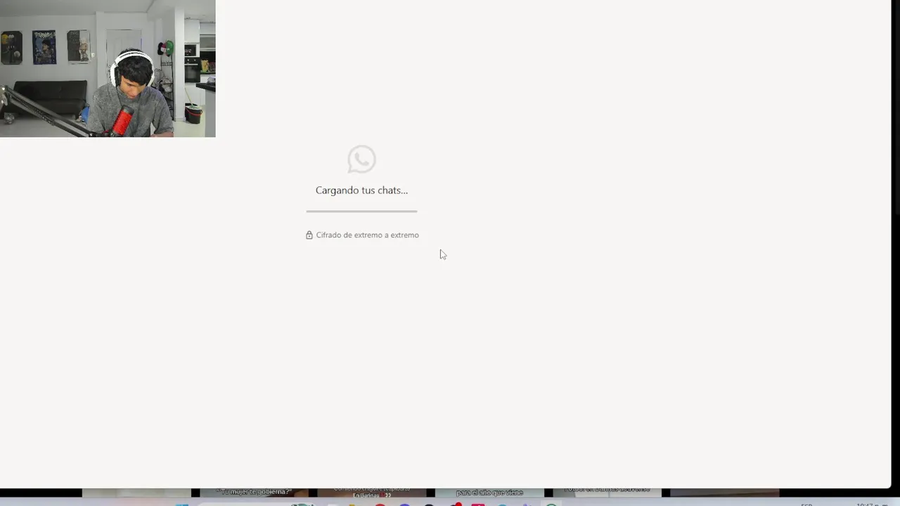Image resolution: width=900 pixels, height=506 pixels.
Task: Click the WhatsApp logo icon
Action: tap(361, 160)
